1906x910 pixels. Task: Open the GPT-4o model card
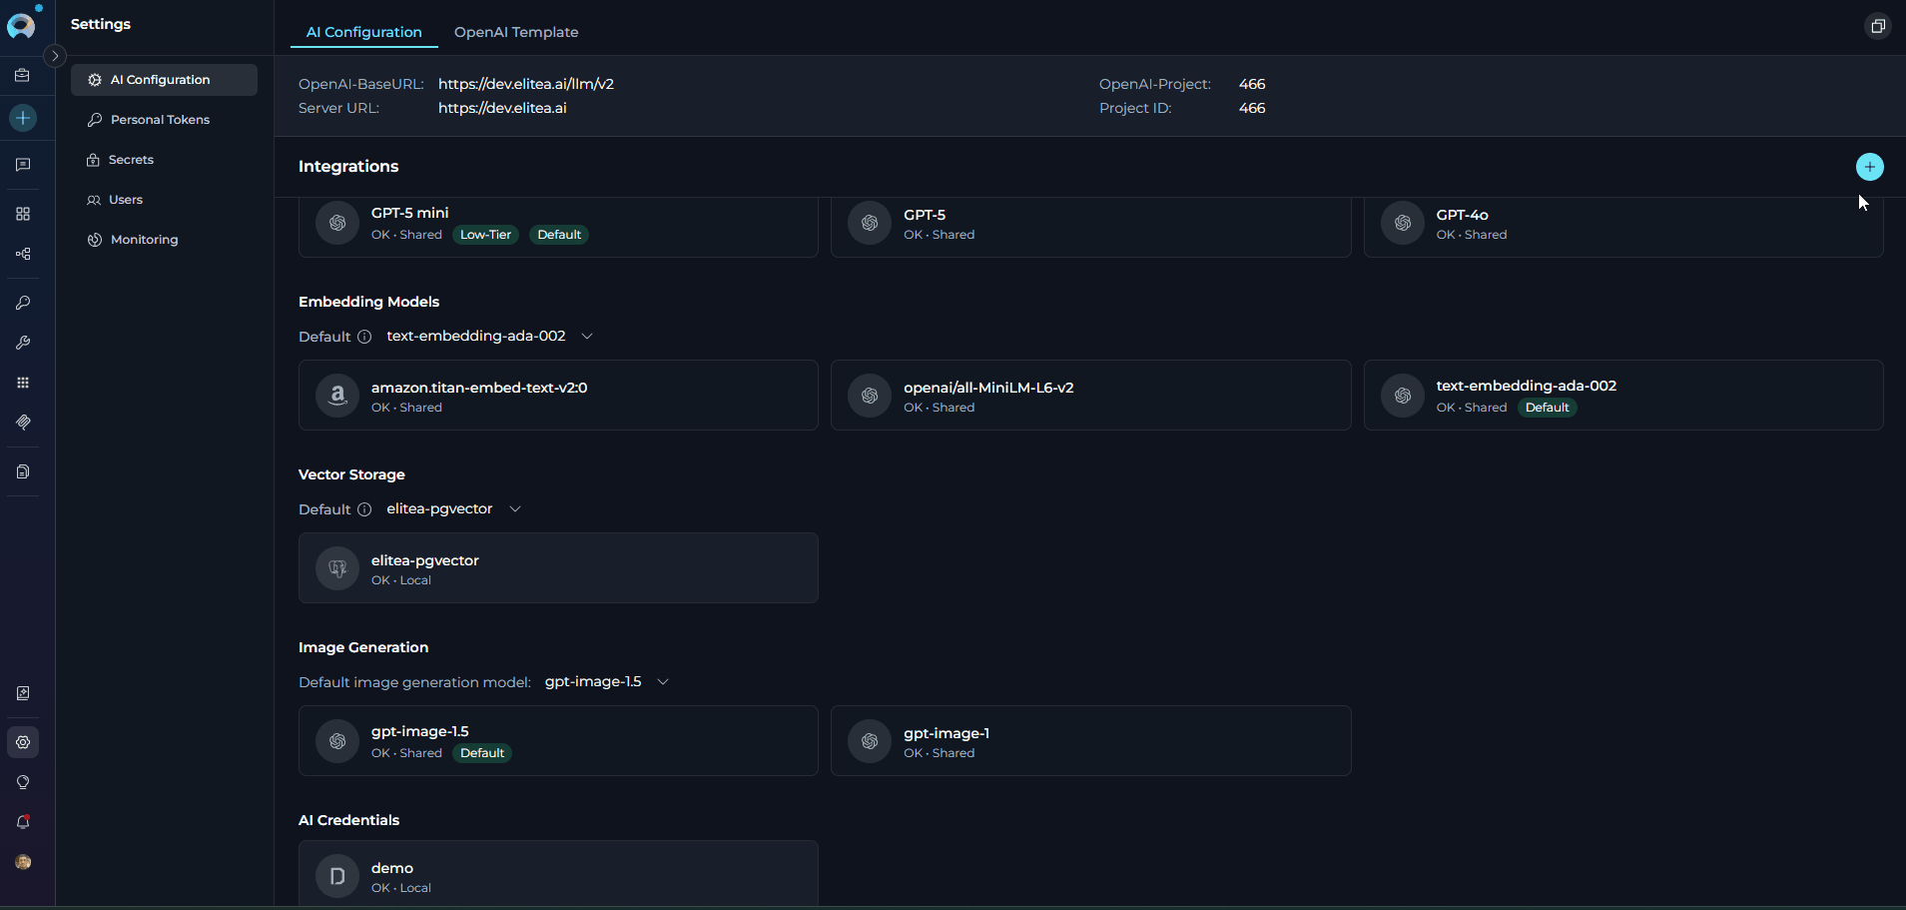(1623, 227)
